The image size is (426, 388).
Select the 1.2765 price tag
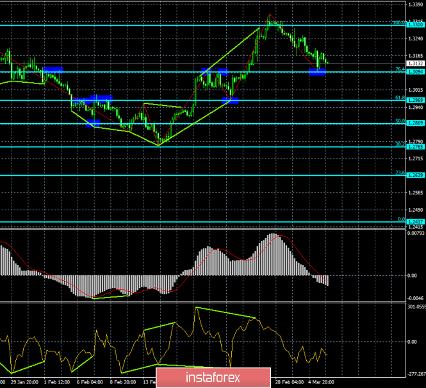416,147
